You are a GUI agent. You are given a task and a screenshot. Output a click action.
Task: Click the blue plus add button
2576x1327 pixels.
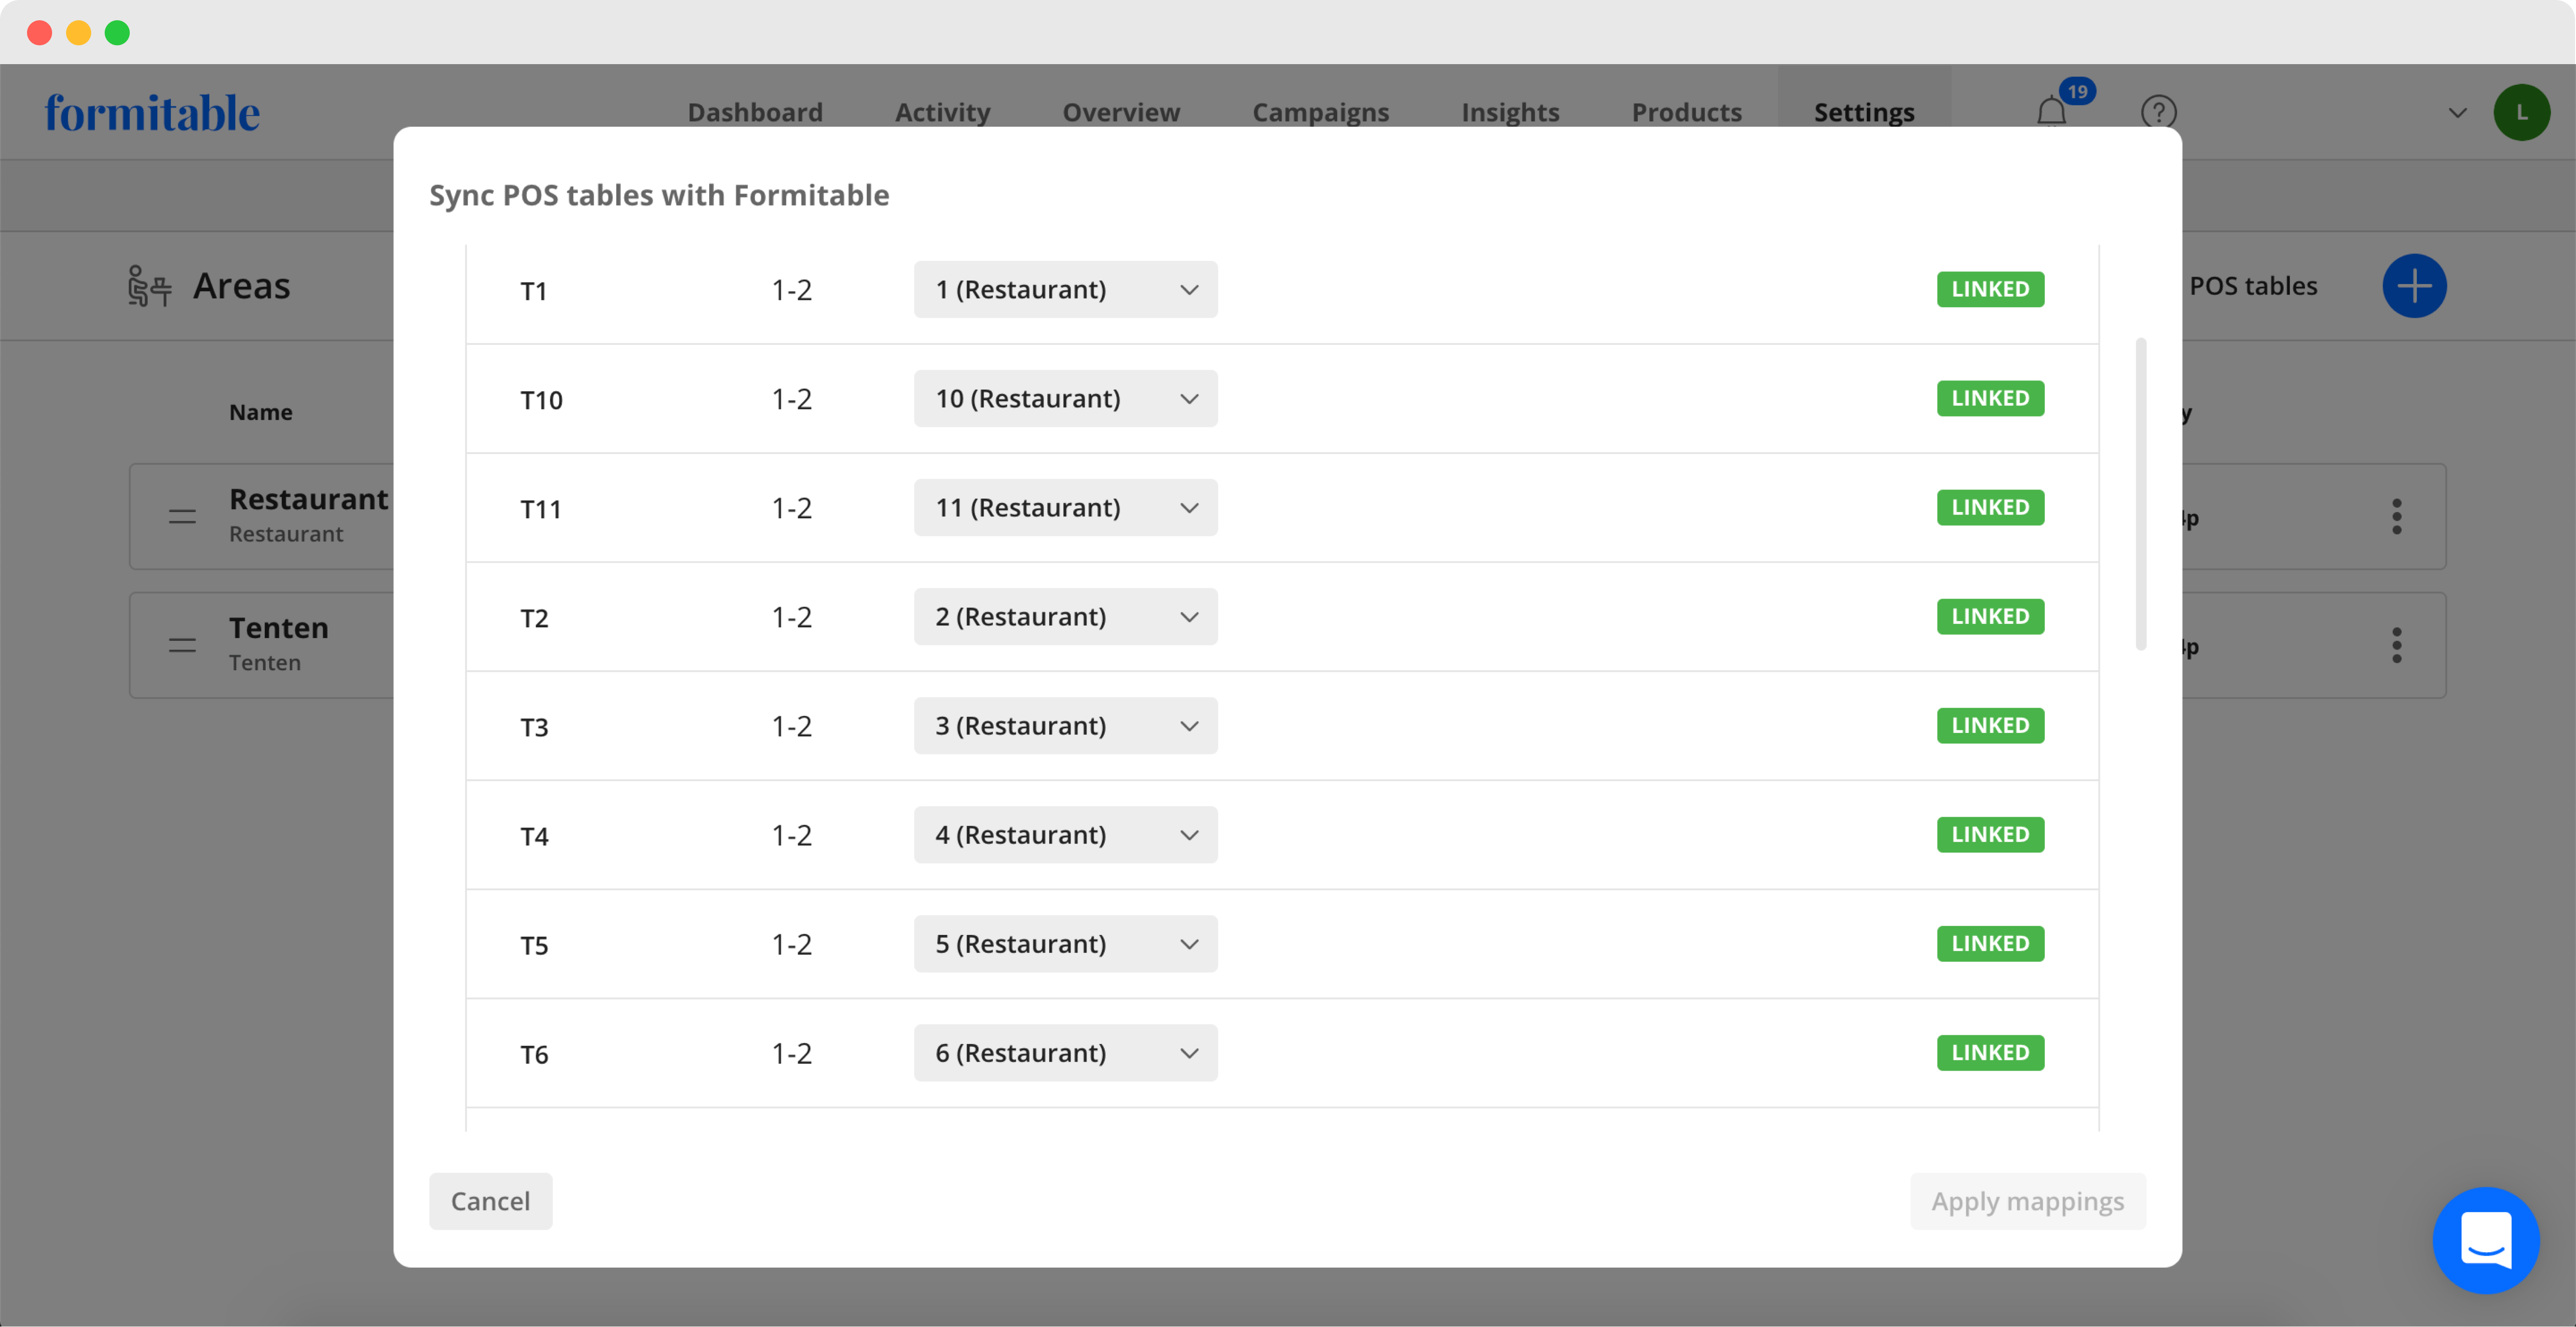point(2413,286)
